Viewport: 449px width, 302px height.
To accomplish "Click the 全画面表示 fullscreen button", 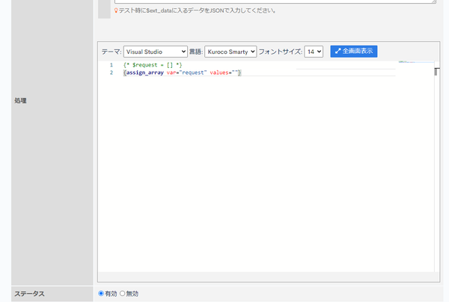I will coord(354,51).
